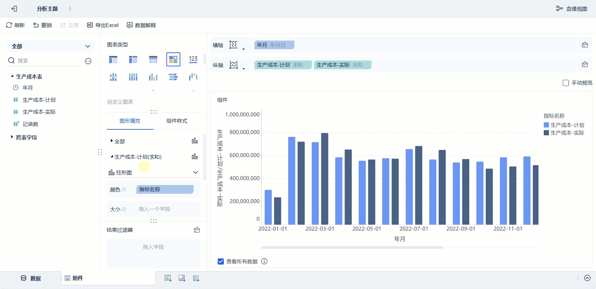Click the add component icon in bottom bar

point(168,278)
